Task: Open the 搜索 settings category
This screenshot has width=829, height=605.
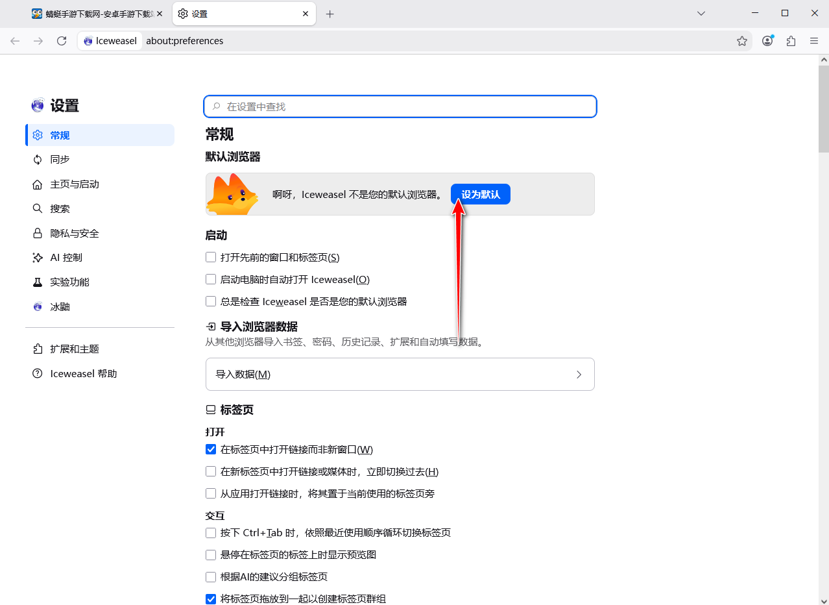Action: pyautogui.click(x=100, y=208)
